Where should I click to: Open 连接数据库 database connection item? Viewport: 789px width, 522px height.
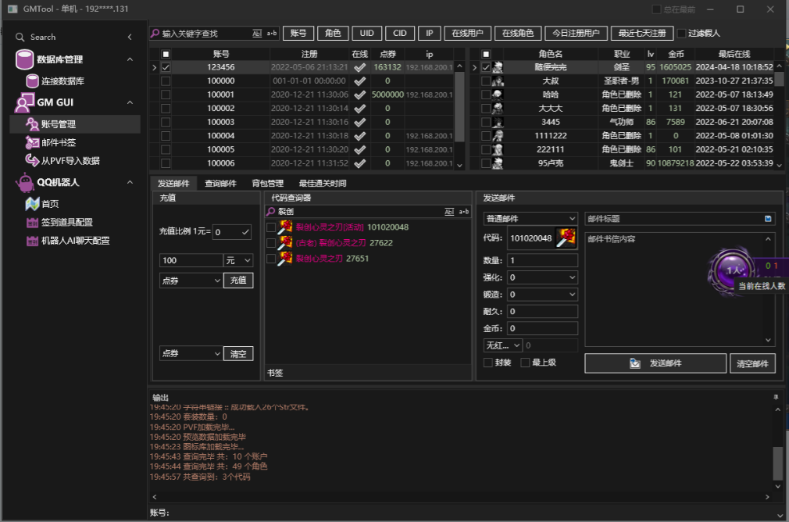[62, 81]
